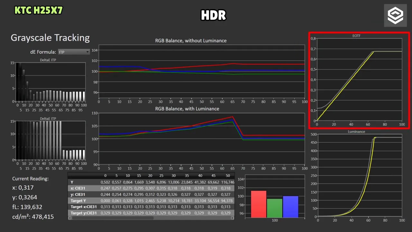Click the Current Reading x: 0,317 value
412x232 pixels.
(x=23, y=188)
